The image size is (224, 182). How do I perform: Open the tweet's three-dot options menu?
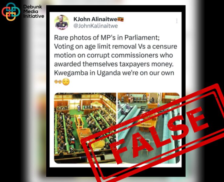(x=177, y=21)
